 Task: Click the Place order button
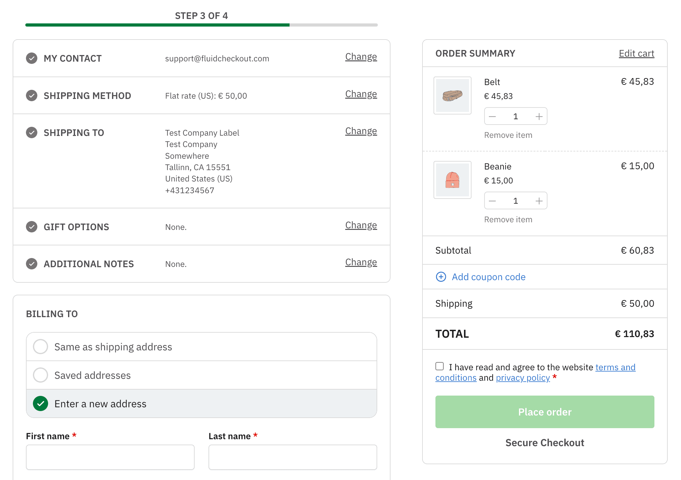click(545, 412)
